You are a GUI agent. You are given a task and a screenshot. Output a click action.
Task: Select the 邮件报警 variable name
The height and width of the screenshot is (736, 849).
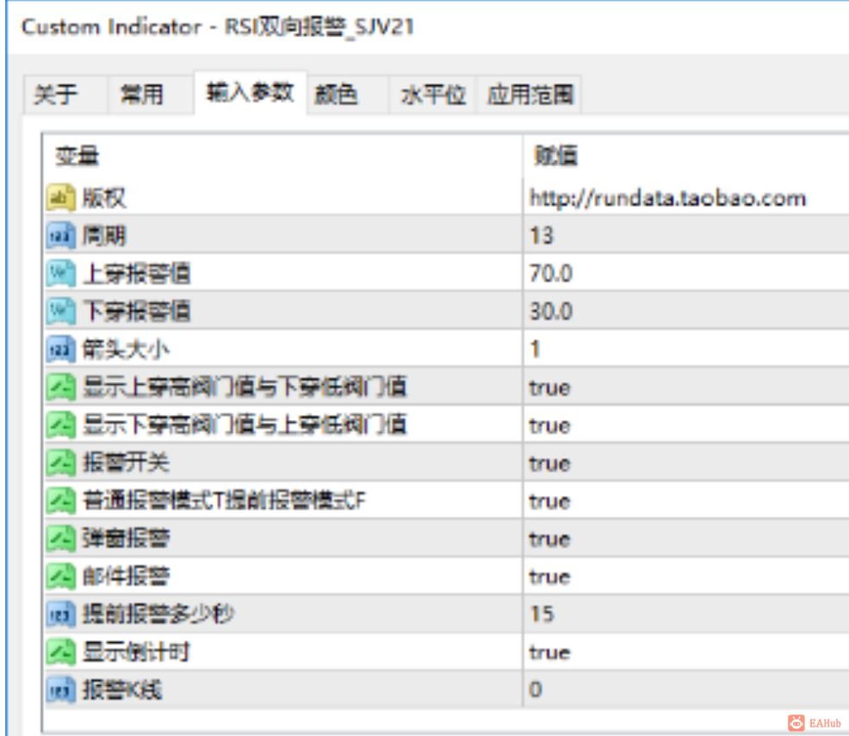pyautogui.click(x=126, y=577)
